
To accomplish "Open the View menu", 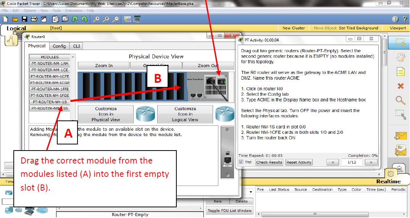I will [x=44, y=10].
